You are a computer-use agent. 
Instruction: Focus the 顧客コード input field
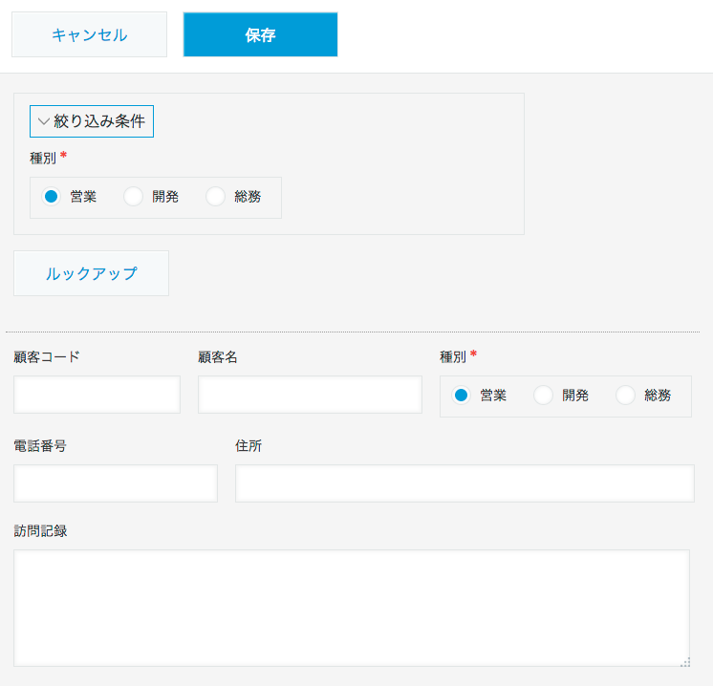(97, 395)
